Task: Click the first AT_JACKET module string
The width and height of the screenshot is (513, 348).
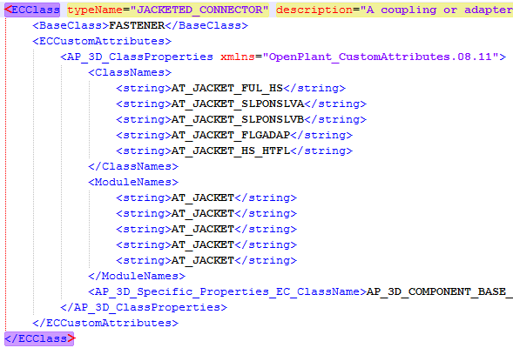Action: coord(203,198)
